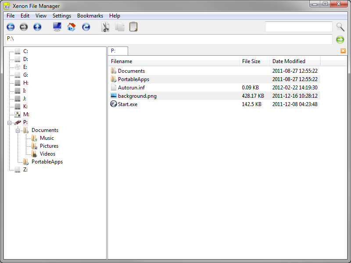Click the Paste clipboard icon
This screenshot has height=263, width=351.
pos(133,27)
